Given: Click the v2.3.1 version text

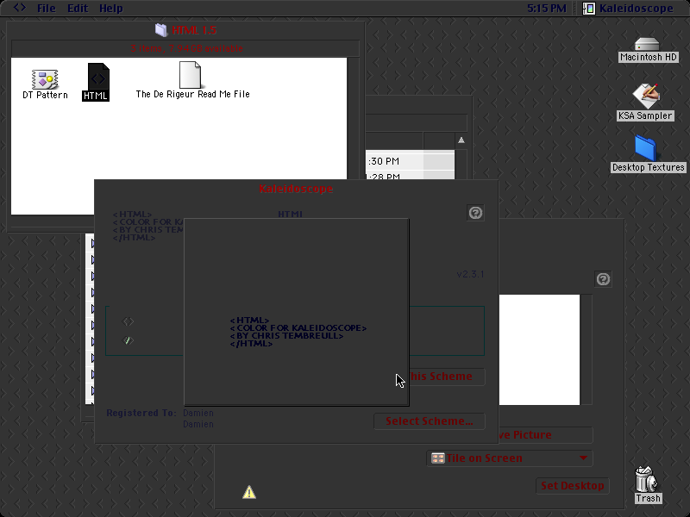Looking at the screenshot, I should [x=470, y=274].
